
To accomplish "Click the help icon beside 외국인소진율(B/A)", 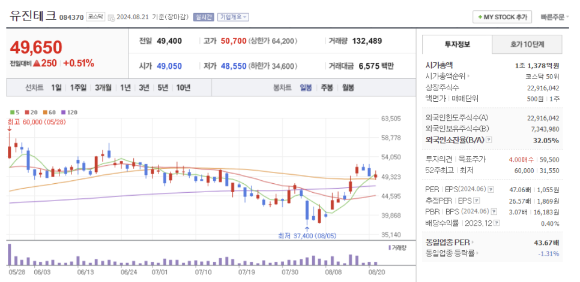I will [x=489, y=140].
